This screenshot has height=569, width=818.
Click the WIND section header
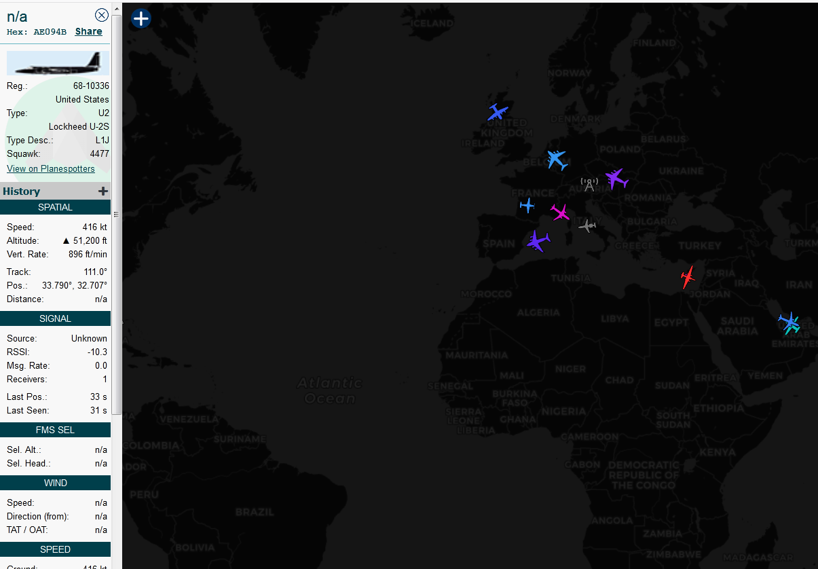[55, 483]
